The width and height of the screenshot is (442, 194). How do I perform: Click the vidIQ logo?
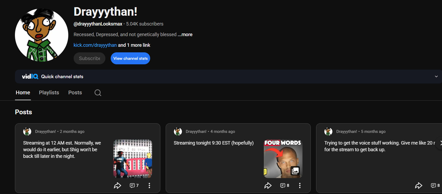tap(30, 77)
